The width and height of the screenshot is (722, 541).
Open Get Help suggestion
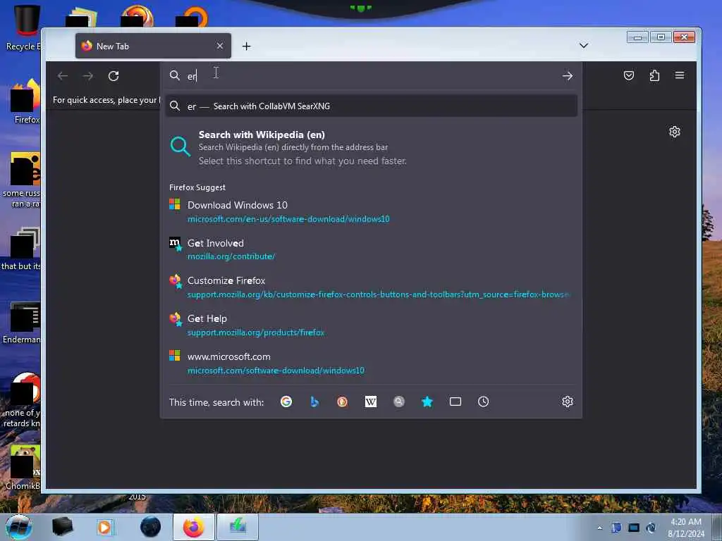[x=371, y=325]
